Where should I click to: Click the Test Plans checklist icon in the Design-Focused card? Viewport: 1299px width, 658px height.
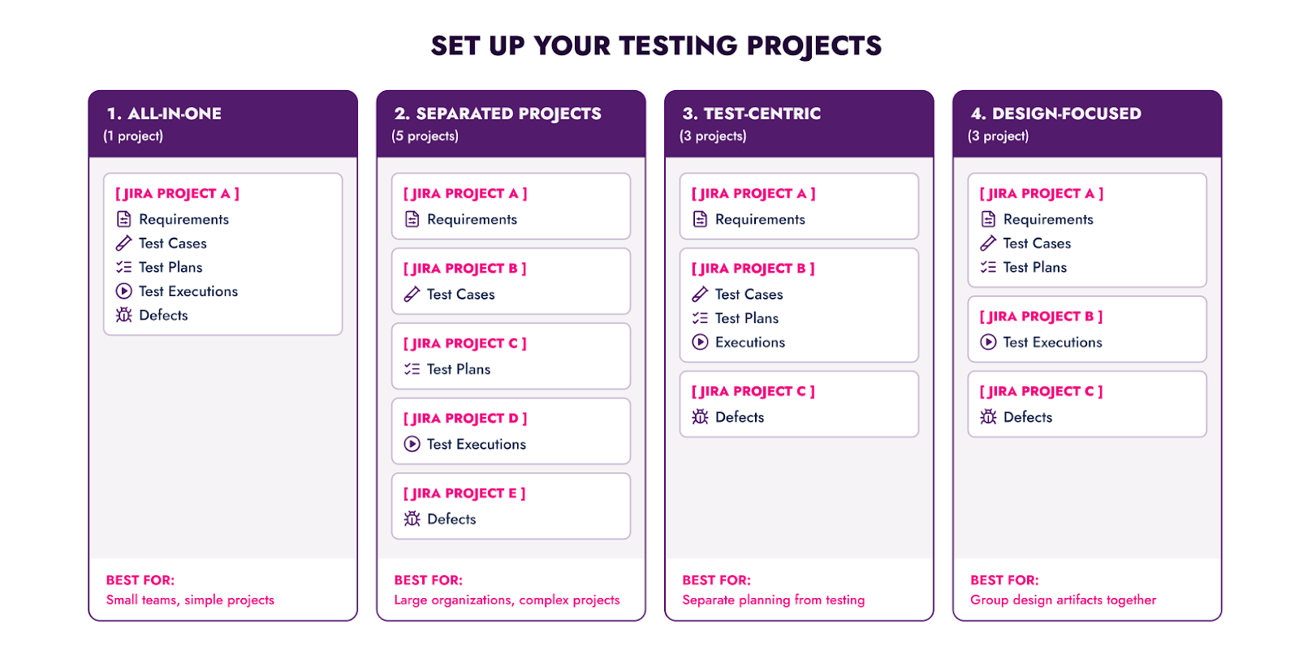click(x=988, y=267)
